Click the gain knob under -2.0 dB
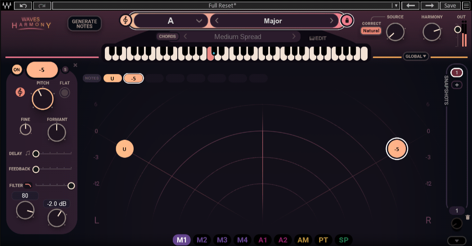 57,218
